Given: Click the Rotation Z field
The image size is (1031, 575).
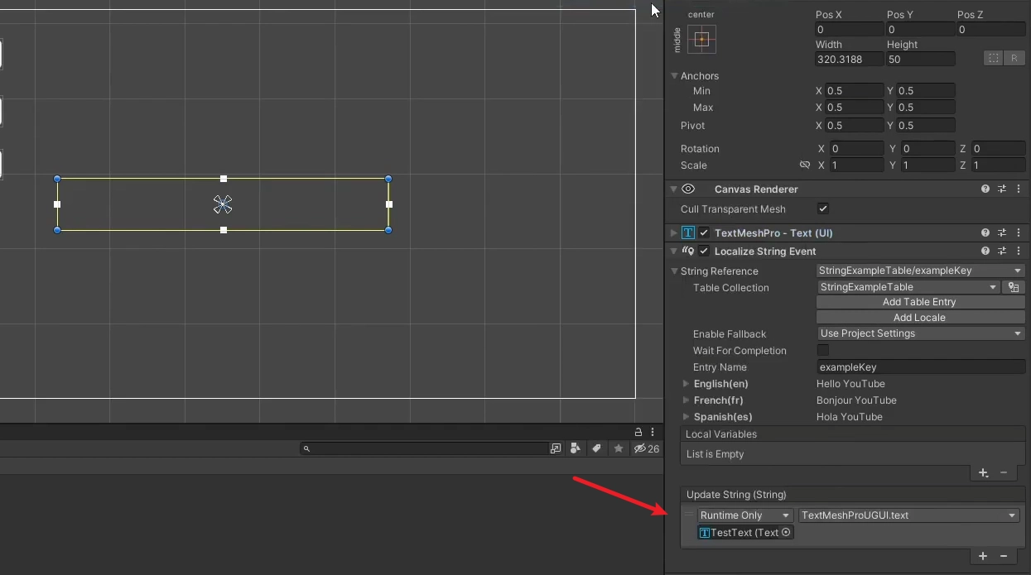Looking at the screenshot, I should (999, 149).
